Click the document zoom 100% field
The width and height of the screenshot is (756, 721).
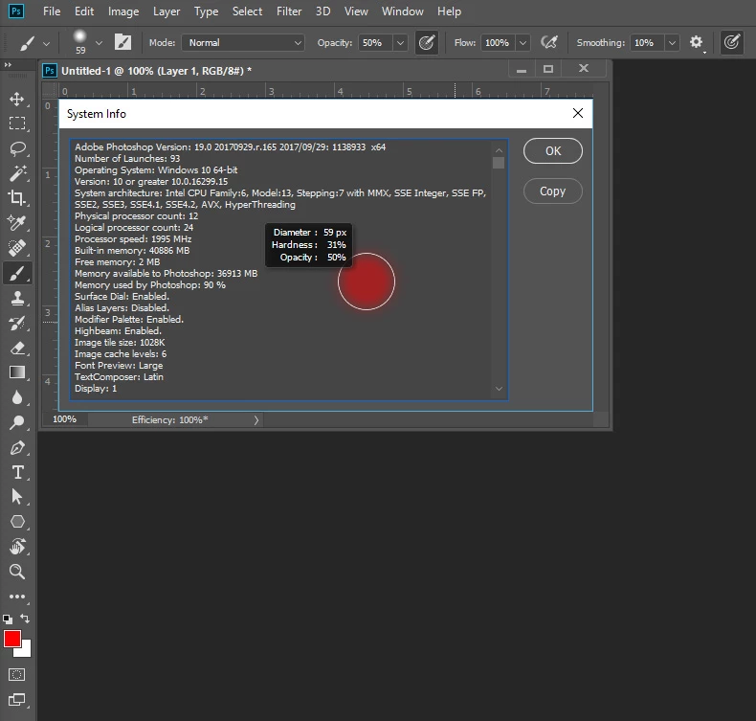(64, 419)
